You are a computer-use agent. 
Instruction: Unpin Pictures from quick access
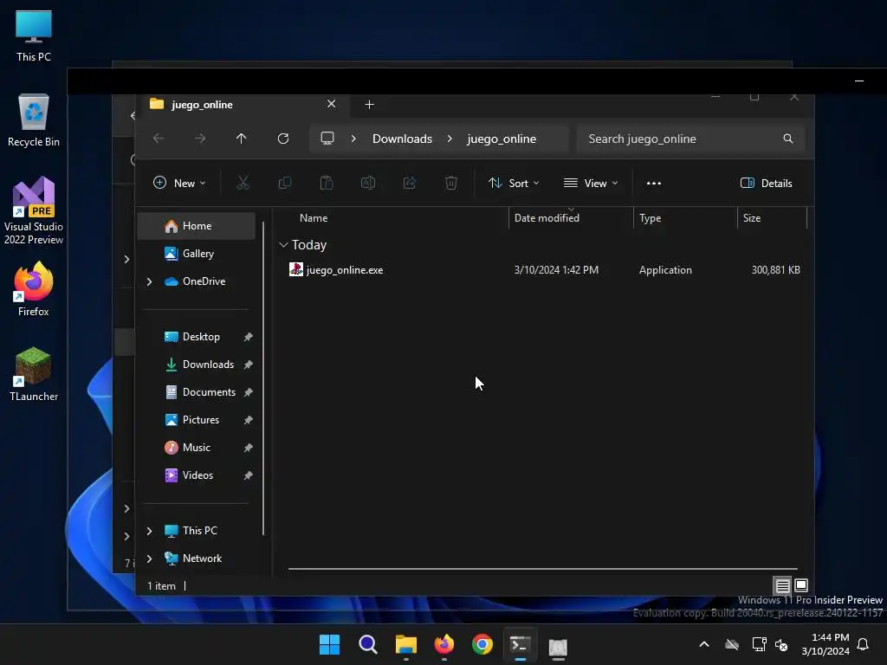(248, 420)
